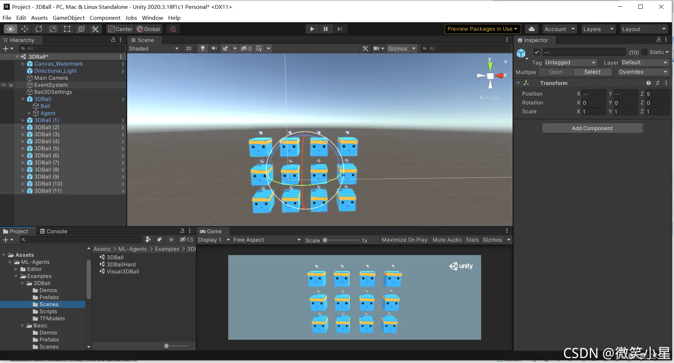Open the cloud services icon

532,29
